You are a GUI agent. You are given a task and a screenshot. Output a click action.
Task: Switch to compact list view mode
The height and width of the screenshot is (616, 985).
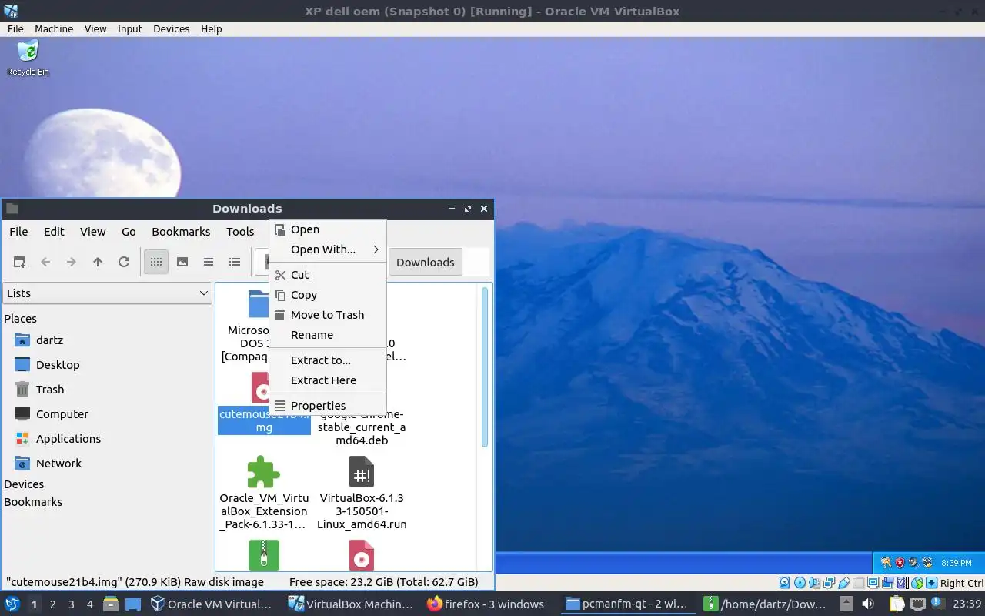tap(209, 262)
